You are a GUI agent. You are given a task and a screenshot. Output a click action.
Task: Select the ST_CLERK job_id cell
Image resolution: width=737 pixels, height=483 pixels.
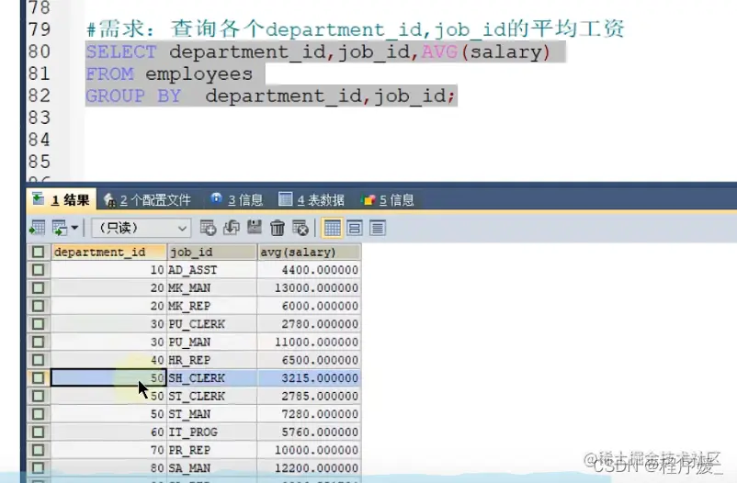tap(212, 396)
